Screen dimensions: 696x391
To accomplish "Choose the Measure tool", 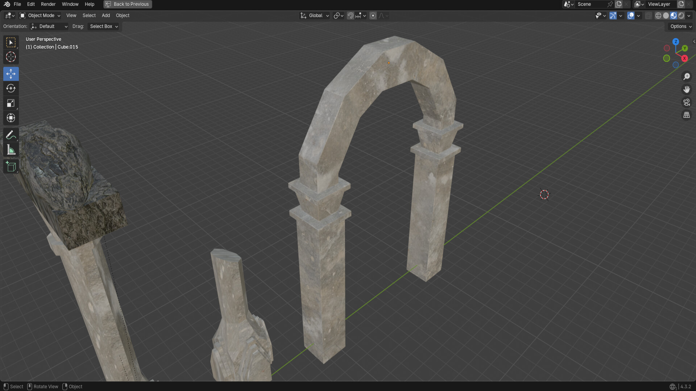I will pos(11,150).
